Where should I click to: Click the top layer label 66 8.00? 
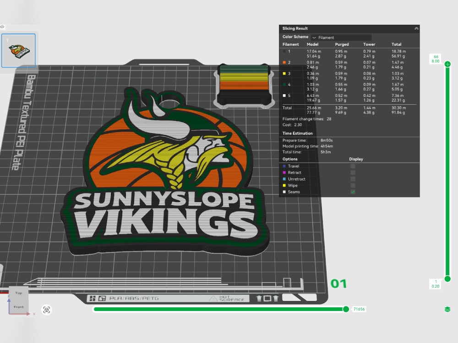coord(436,59)
